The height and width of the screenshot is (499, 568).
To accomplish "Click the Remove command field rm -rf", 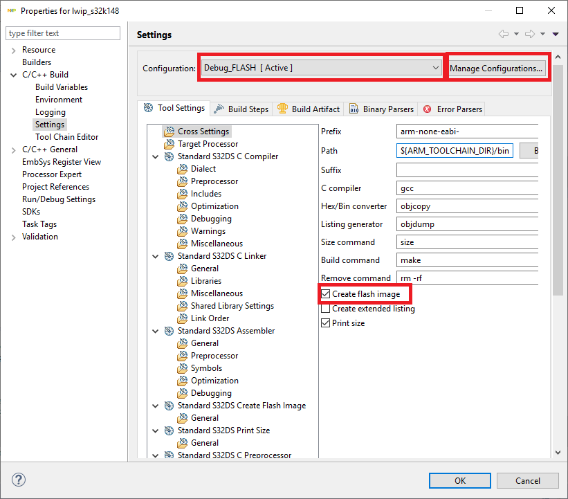I will [x=467, y=278].
